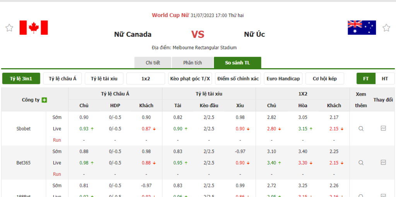Select the Euro Handicap filter
The image size is (396, 197).
[283, 79]
